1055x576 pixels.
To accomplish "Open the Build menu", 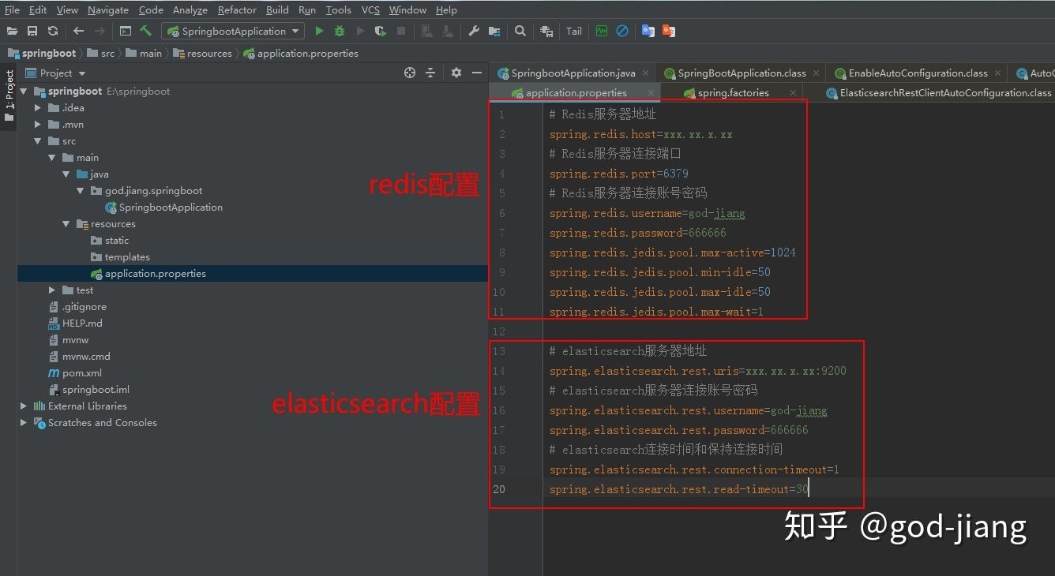I will pos(277,9).
